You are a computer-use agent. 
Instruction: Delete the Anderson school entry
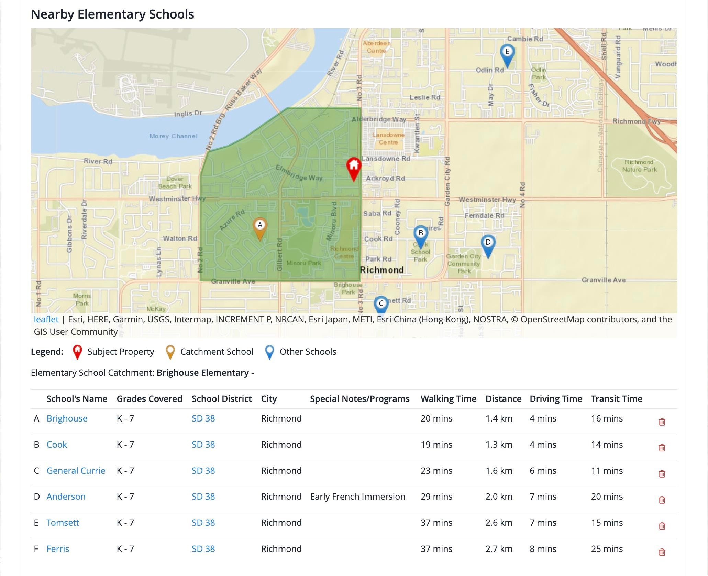pos(662,500)
